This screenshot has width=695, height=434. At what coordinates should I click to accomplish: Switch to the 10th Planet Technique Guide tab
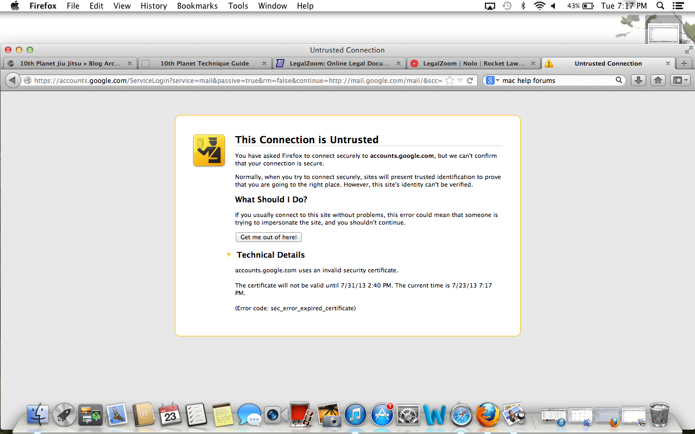(205, 63)
